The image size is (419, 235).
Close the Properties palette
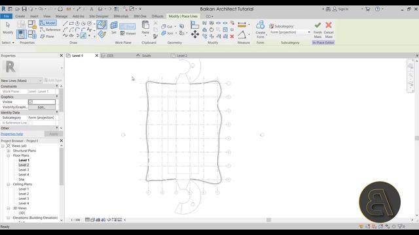(x=61, y=55)
